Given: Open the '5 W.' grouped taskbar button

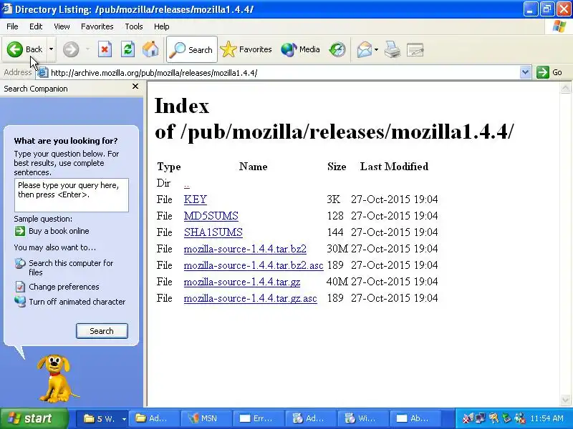Looking at the screenshot, I should coord(102,418).
